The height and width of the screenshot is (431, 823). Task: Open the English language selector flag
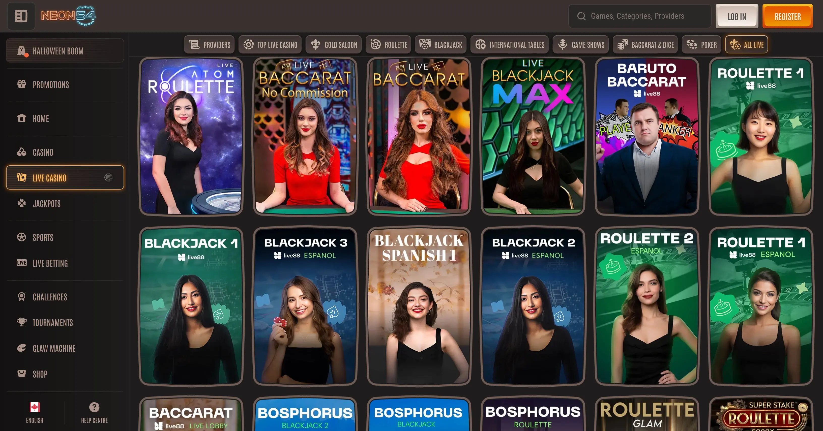coord(35,407)
